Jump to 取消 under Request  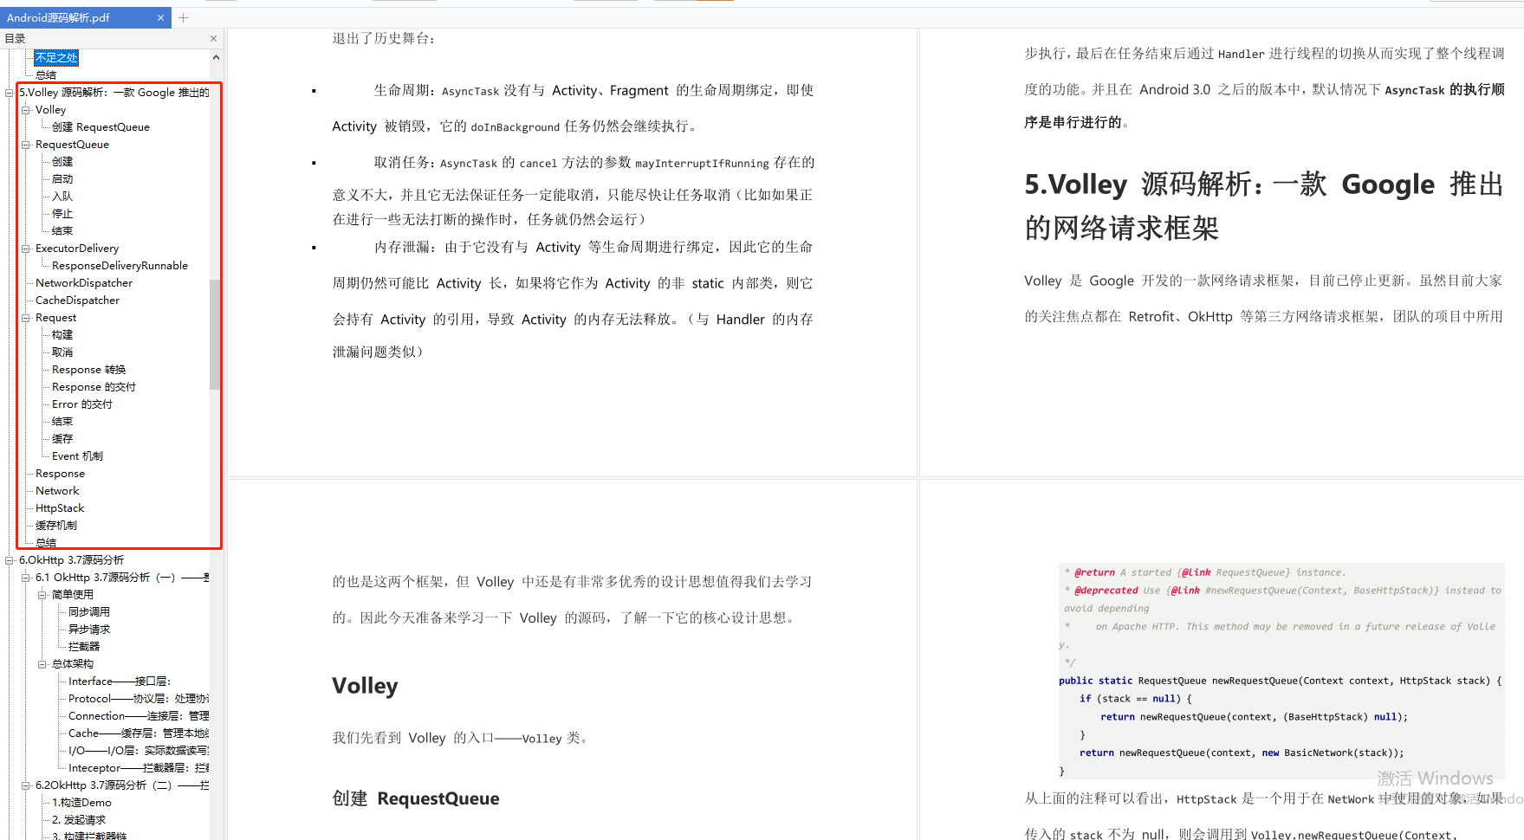[x=62, y=352]
